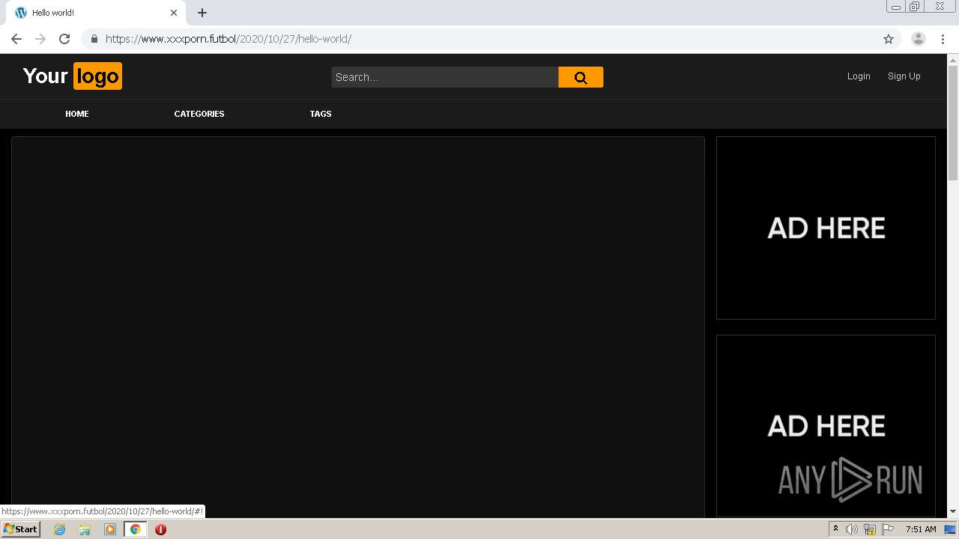Select the Hello world! browser tab
This screenshot has width=959, height=539.
pos(94,13)
